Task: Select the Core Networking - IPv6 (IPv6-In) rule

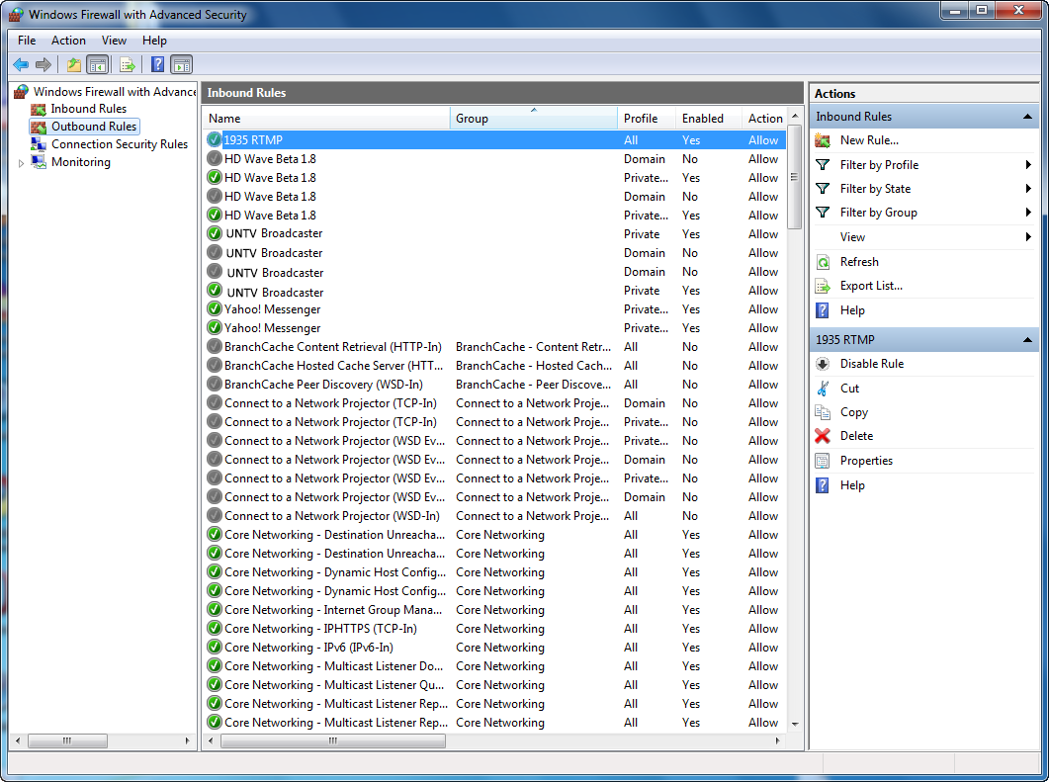Action: pos(494,648)
